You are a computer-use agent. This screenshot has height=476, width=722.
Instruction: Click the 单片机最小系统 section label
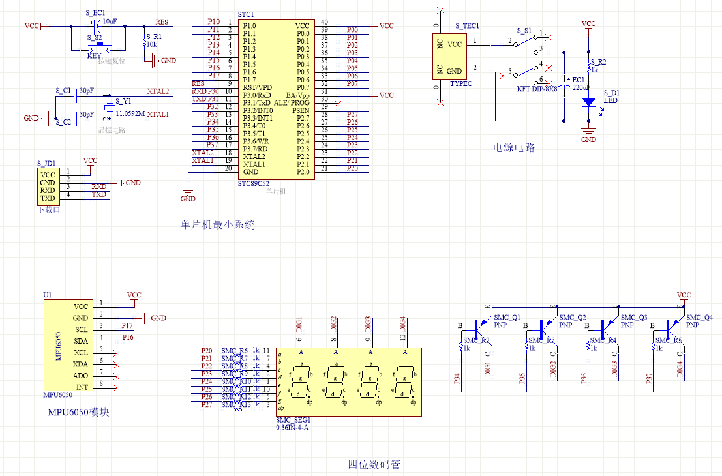click(217, 224)
